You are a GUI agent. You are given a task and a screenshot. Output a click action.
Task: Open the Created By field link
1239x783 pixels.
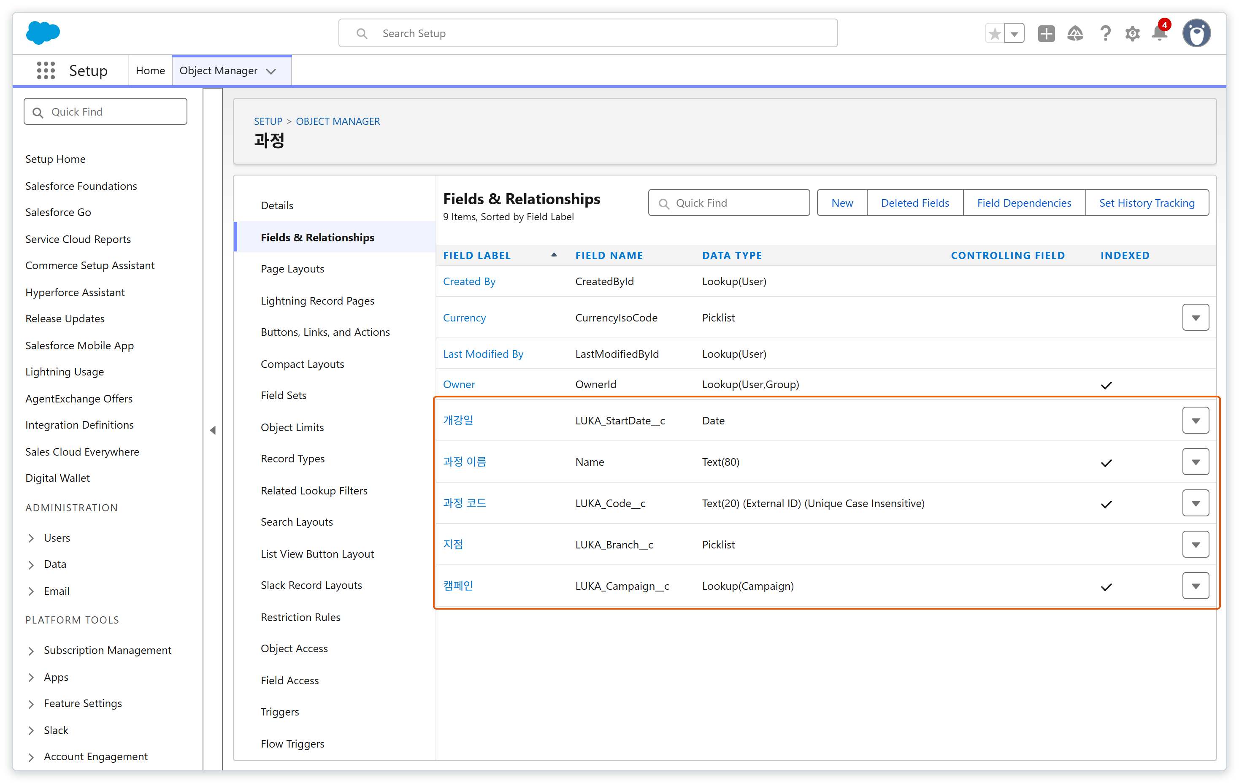click(469, 281)
